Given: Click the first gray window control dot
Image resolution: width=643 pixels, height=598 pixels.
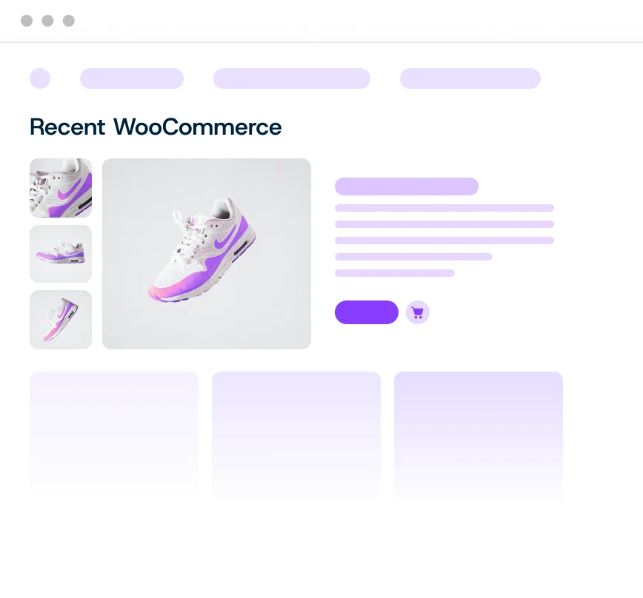Looking at the screenshot, I should point(27,21).
